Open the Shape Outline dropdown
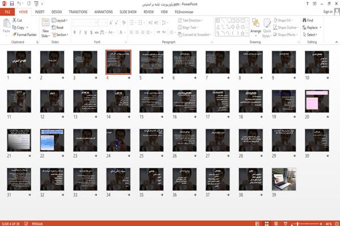The height and width of the screenshot is (226, 340). (x=286, y=27)
